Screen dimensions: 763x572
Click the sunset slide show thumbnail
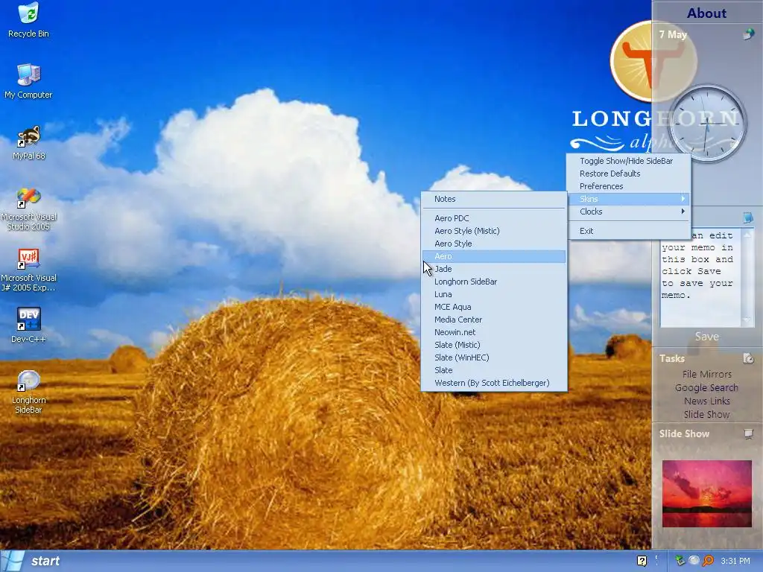(x=706, y=493)
